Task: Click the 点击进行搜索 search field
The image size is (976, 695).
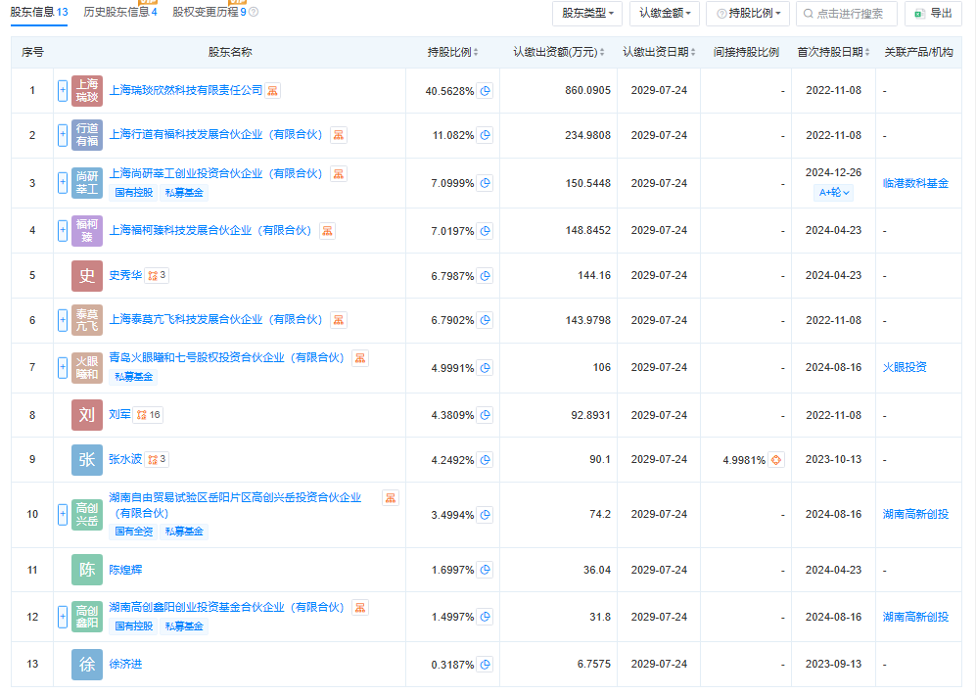Action: 848,14
